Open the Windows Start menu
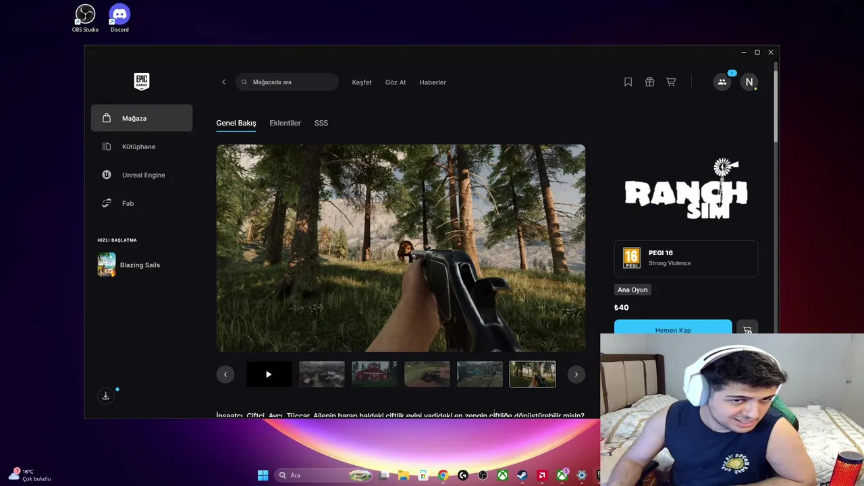 coord(263,475)
